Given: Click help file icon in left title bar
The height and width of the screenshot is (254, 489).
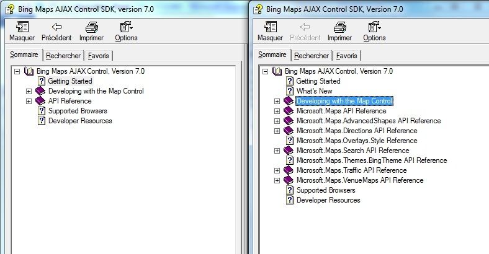Looking at the screenshot, I should point(10,9).
